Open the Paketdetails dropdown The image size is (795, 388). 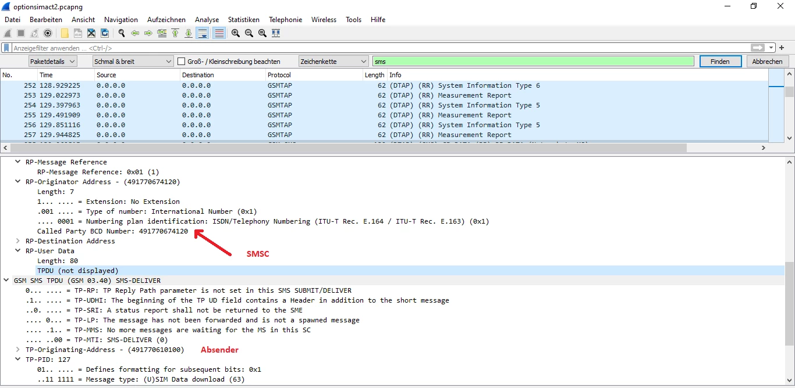click(53, 62)
